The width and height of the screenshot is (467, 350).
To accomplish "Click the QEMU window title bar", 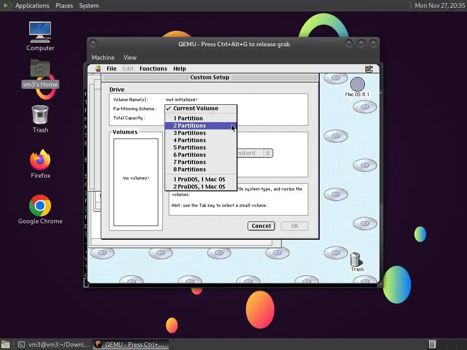I will click(234, 44).
